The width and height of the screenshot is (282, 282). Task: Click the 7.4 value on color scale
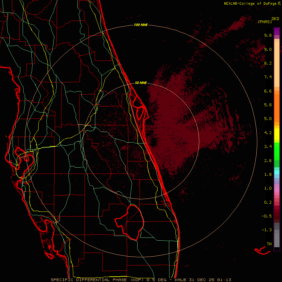click(268, 77)
